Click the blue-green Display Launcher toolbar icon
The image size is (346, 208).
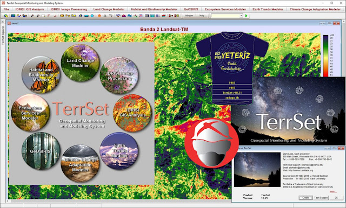tap(13, 16)
